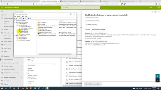Viewport: 161px width, 90px height.
Task: Expand Administrative Templates under User Configuration
Action: click(16, 40)
